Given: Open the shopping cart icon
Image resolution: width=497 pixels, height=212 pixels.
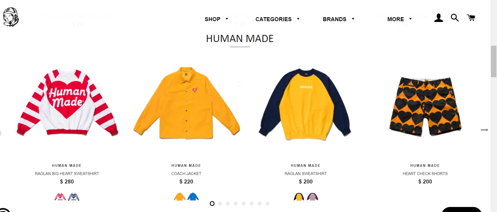Looking at the screenshot, I should 471,18.
